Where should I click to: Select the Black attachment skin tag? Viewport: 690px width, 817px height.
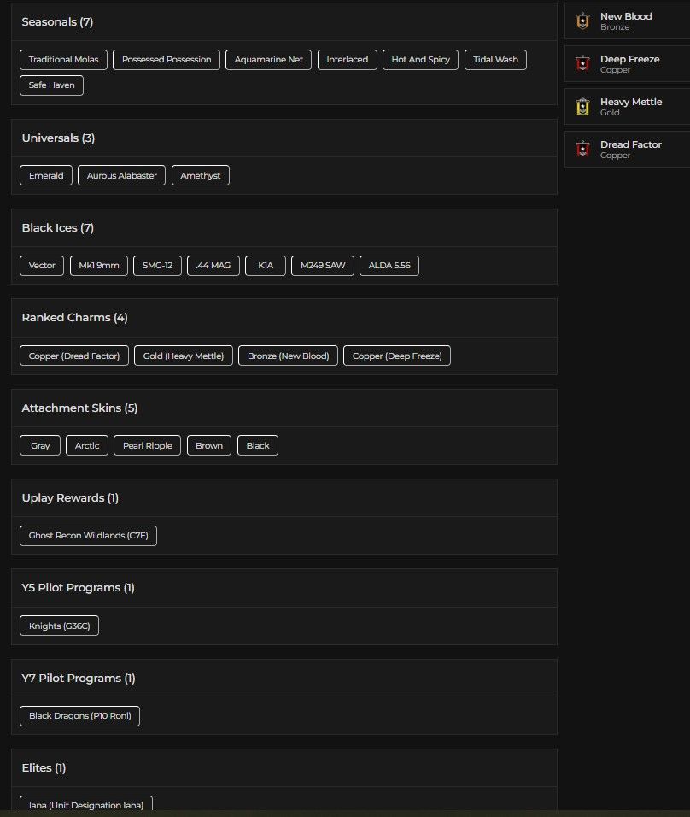coord(258,445)
